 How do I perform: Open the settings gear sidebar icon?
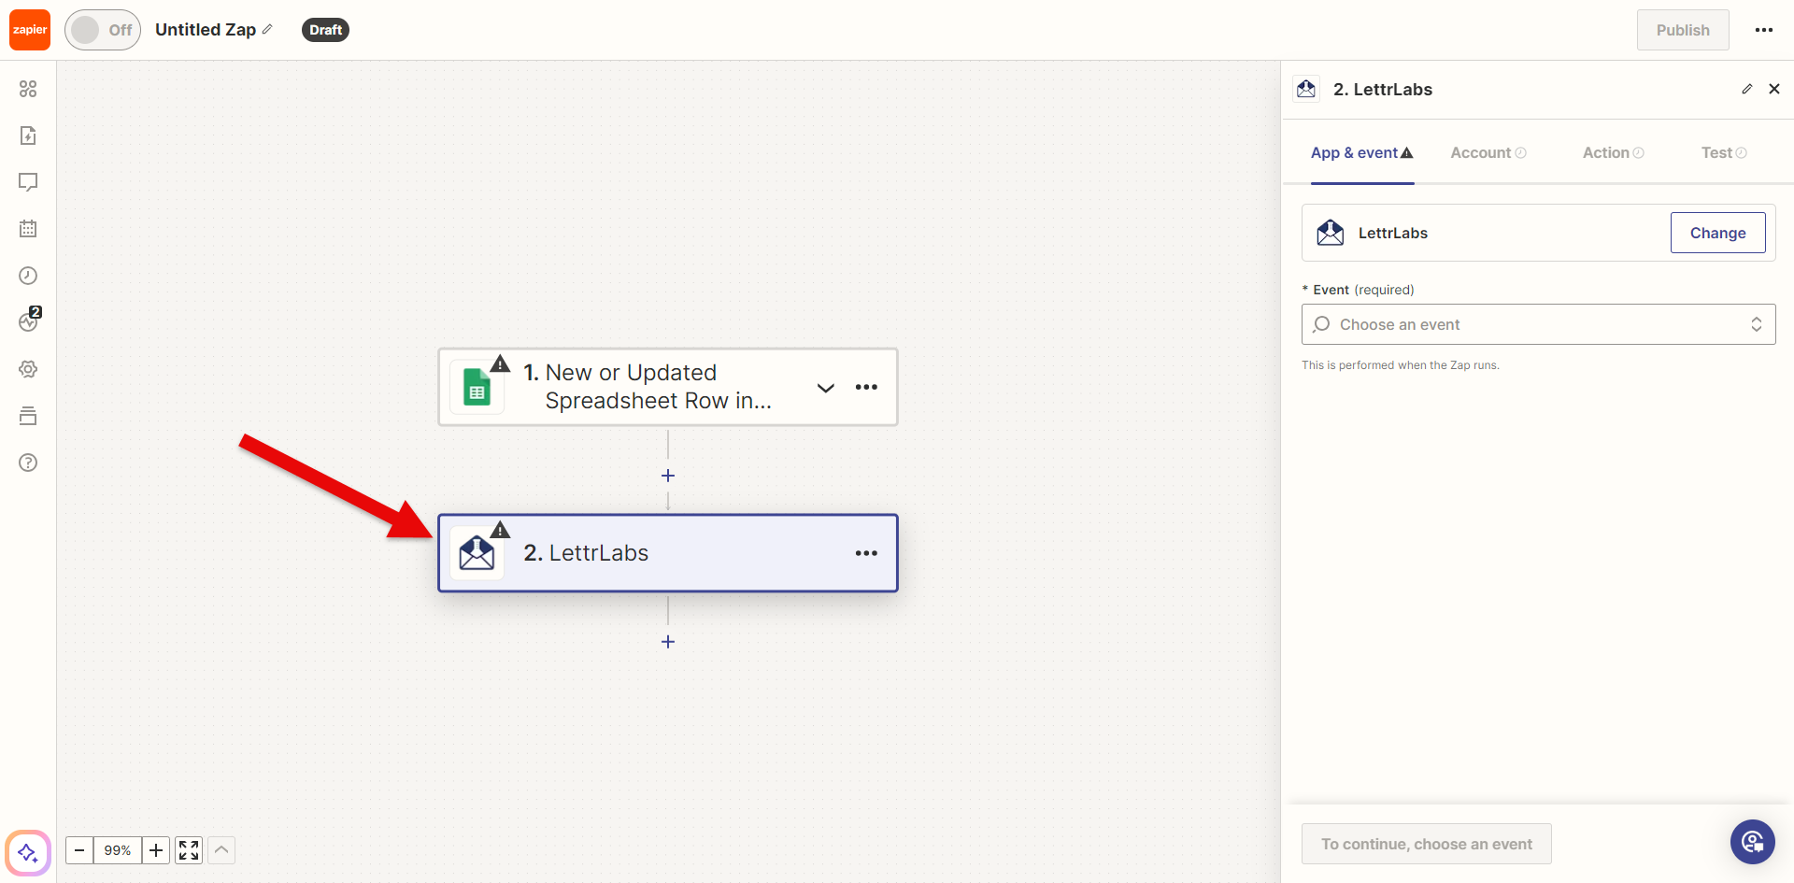pyautogui.click(x=28, y=369)
